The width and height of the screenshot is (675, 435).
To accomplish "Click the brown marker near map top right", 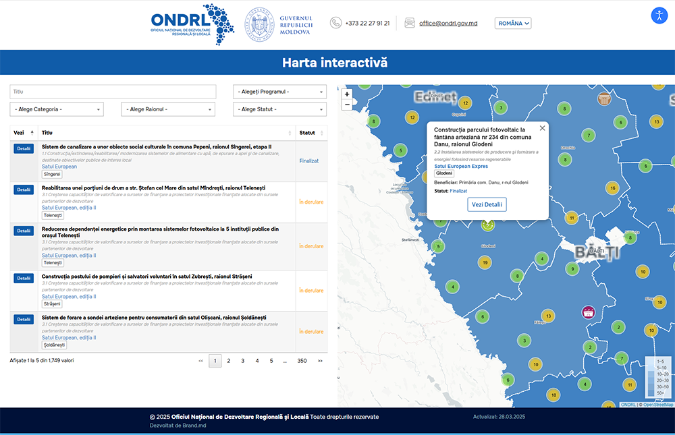I will (604, 98).
